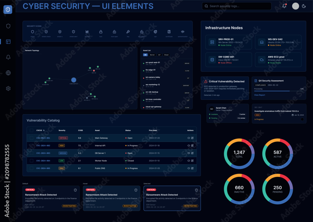The image size is (313, 222).
Task: Open the View Report link
Action: (x=259, y=95)
